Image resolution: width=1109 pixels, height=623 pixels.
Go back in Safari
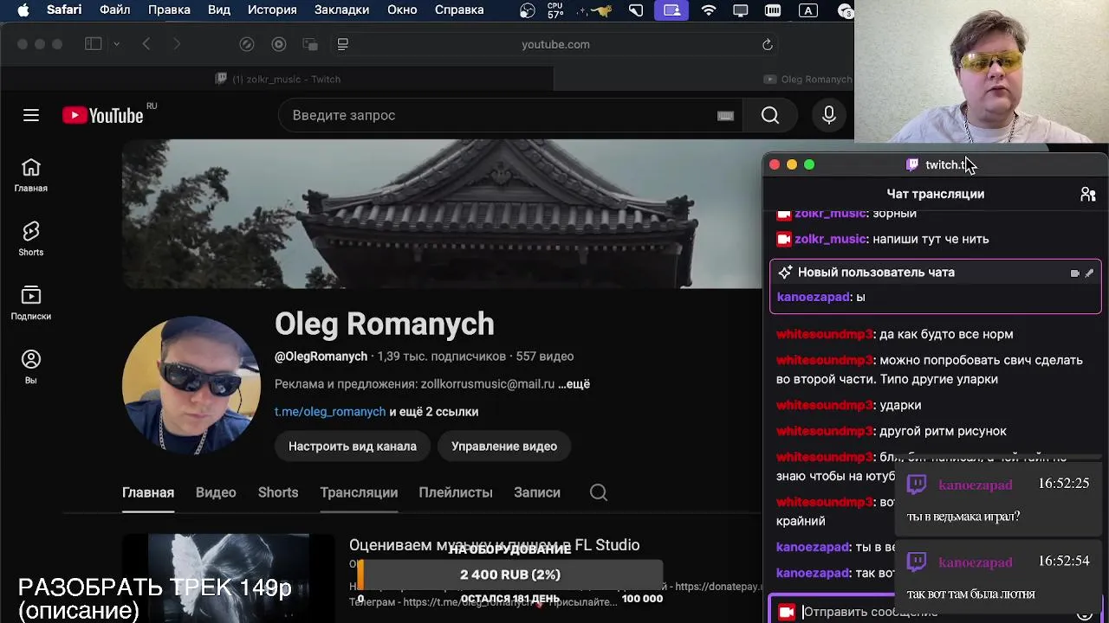(x=146, y=44)
